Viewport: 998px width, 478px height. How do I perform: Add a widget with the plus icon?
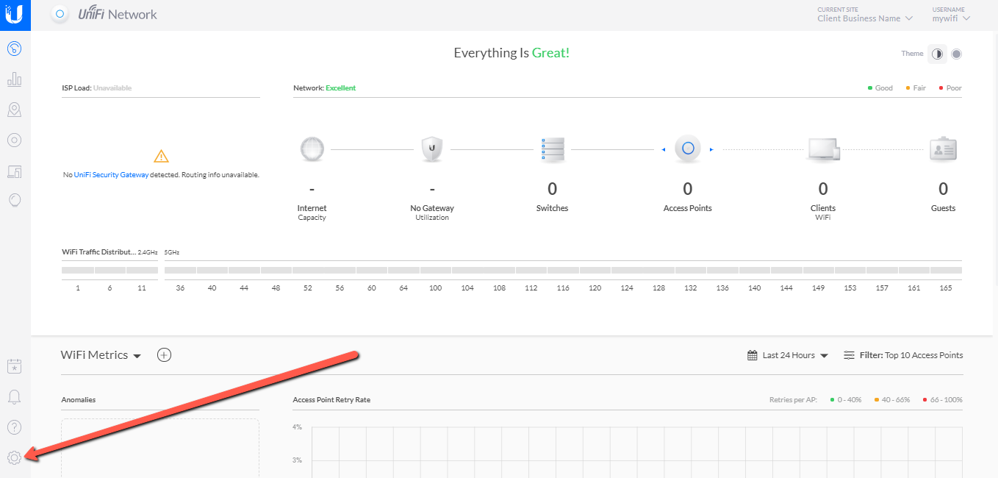pyautogui.click(x=165, y=355)
